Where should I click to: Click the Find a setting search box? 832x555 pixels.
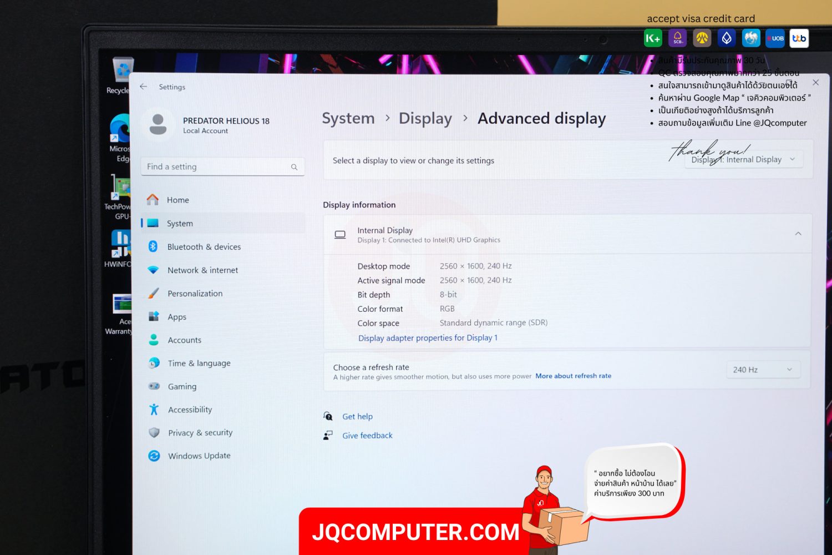coord(223,167)
